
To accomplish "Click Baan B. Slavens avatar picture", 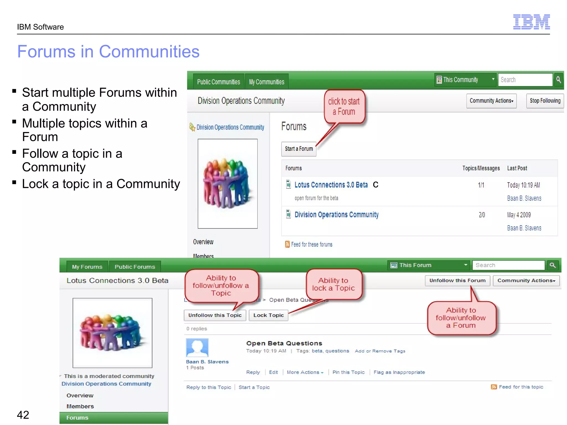I will [x=197, y=348].
